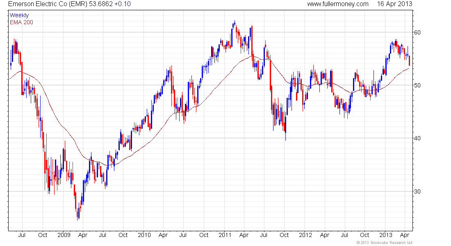
Task: Click the +0.10 change value
Action: pyautogui.click(x=123, y=4)
